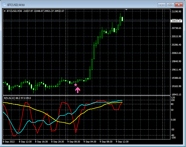
Task: Click the -100 level on indicator scale
Action: coord(173,138)
